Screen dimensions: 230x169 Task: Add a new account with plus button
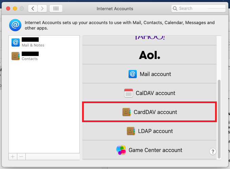[x=13, y=157]
